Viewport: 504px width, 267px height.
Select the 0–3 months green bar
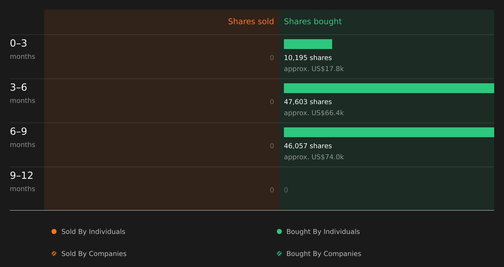click(x=308, y=44)
